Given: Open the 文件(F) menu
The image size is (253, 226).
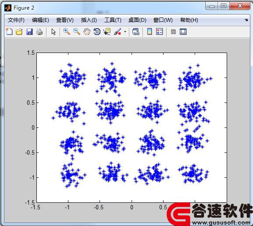Looking at the screenshot, I should (x=16, y=20).
